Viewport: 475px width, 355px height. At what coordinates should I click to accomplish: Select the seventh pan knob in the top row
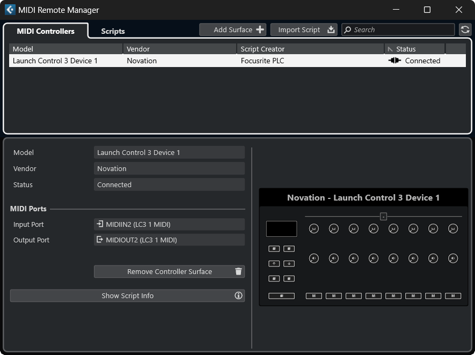click(433, 228)
